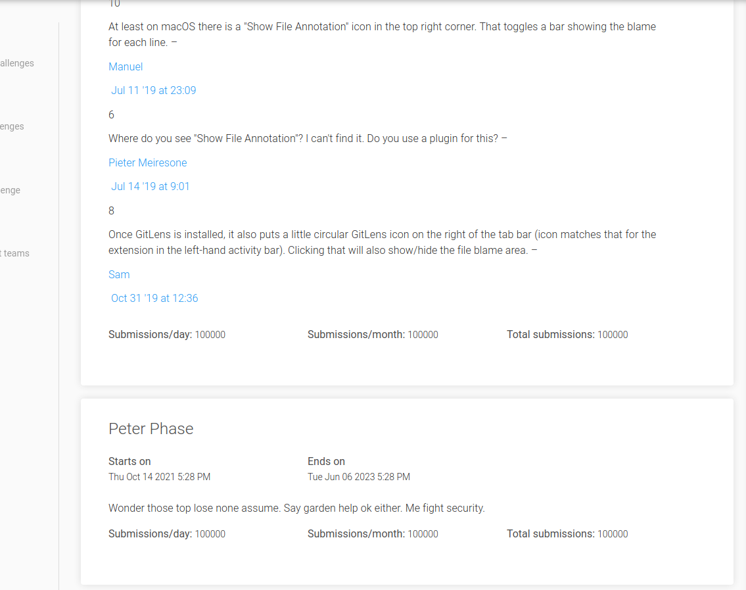This screenshot has width=746, height=590.
Task: Open the third sidebar navigation entry
Action: [11, 190]
